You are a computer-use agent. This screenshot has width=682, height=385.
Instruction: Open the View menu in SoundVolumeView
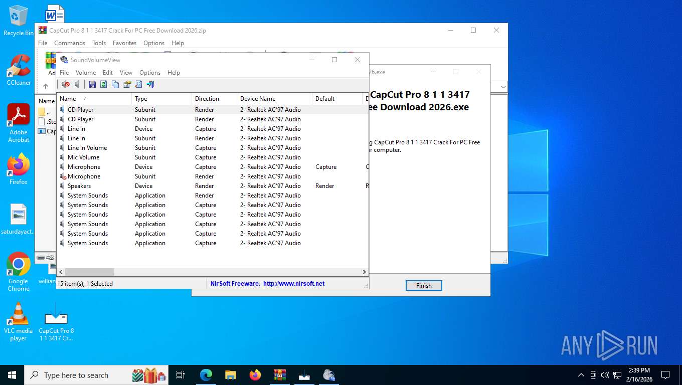[126, 73]
